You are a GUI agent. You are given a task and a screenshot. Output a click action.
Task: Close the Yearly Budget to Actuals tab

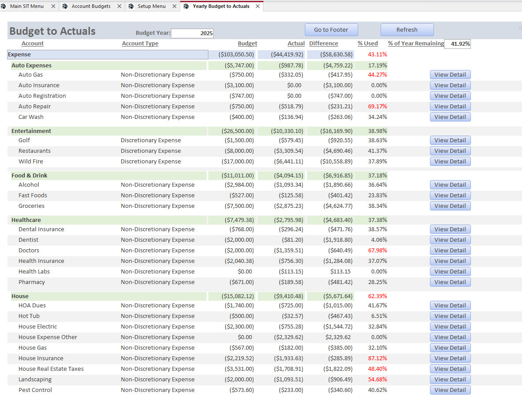(258, 6)
